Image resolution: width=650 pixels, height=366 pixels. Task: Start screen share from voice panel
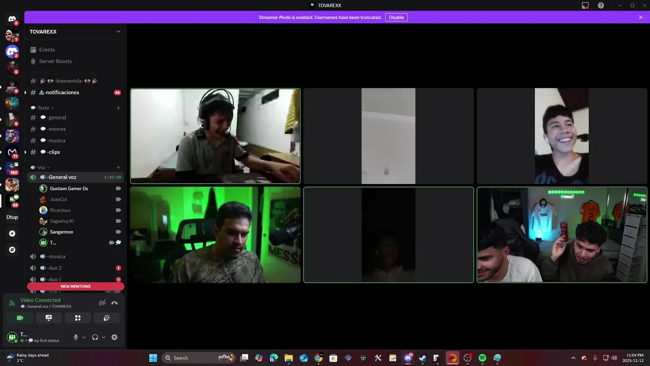pos(49,318)
